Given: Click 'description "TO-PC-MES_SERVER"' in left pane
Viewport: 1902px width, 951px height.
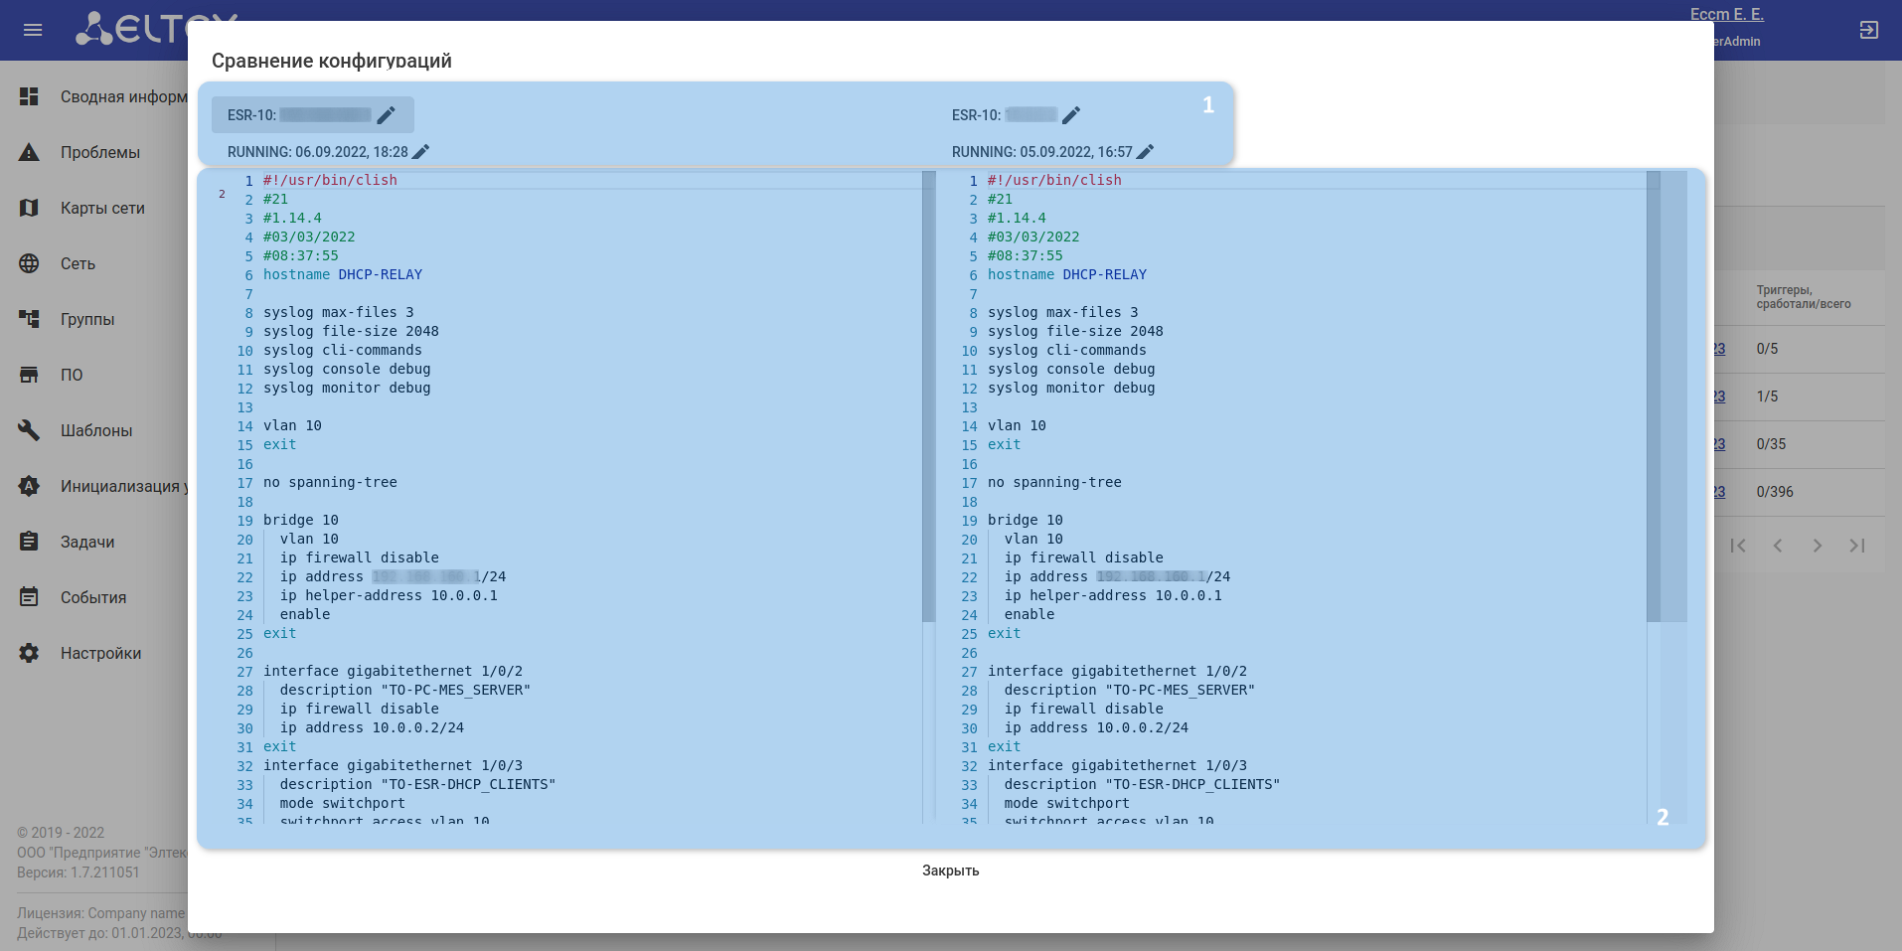Looking at the screenshot, I should [405, 690].
